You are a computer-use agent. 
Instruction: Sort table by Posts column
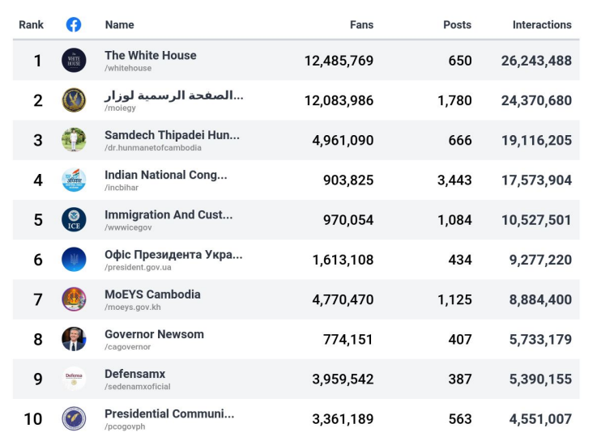point(457,25)
